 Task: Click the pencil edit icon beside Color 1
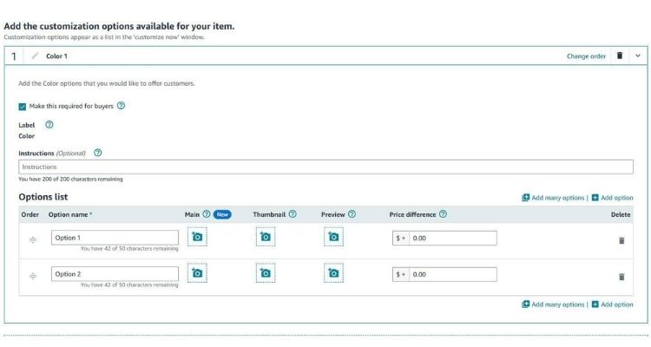(x=36, y=56)
